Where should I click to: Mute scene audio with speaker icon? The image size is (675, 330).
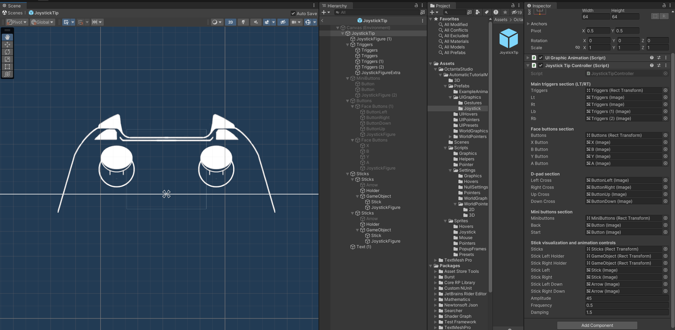coord(256,22)
